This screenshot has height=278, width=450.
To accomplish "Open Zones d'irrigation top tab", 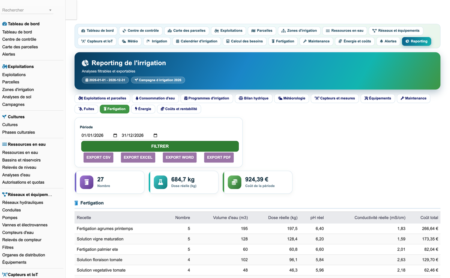I will click(299, 31).
